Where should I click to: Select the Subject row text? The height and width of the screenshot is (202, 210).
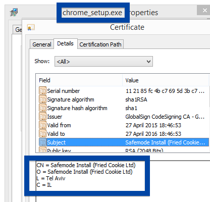tap(56, 142)
